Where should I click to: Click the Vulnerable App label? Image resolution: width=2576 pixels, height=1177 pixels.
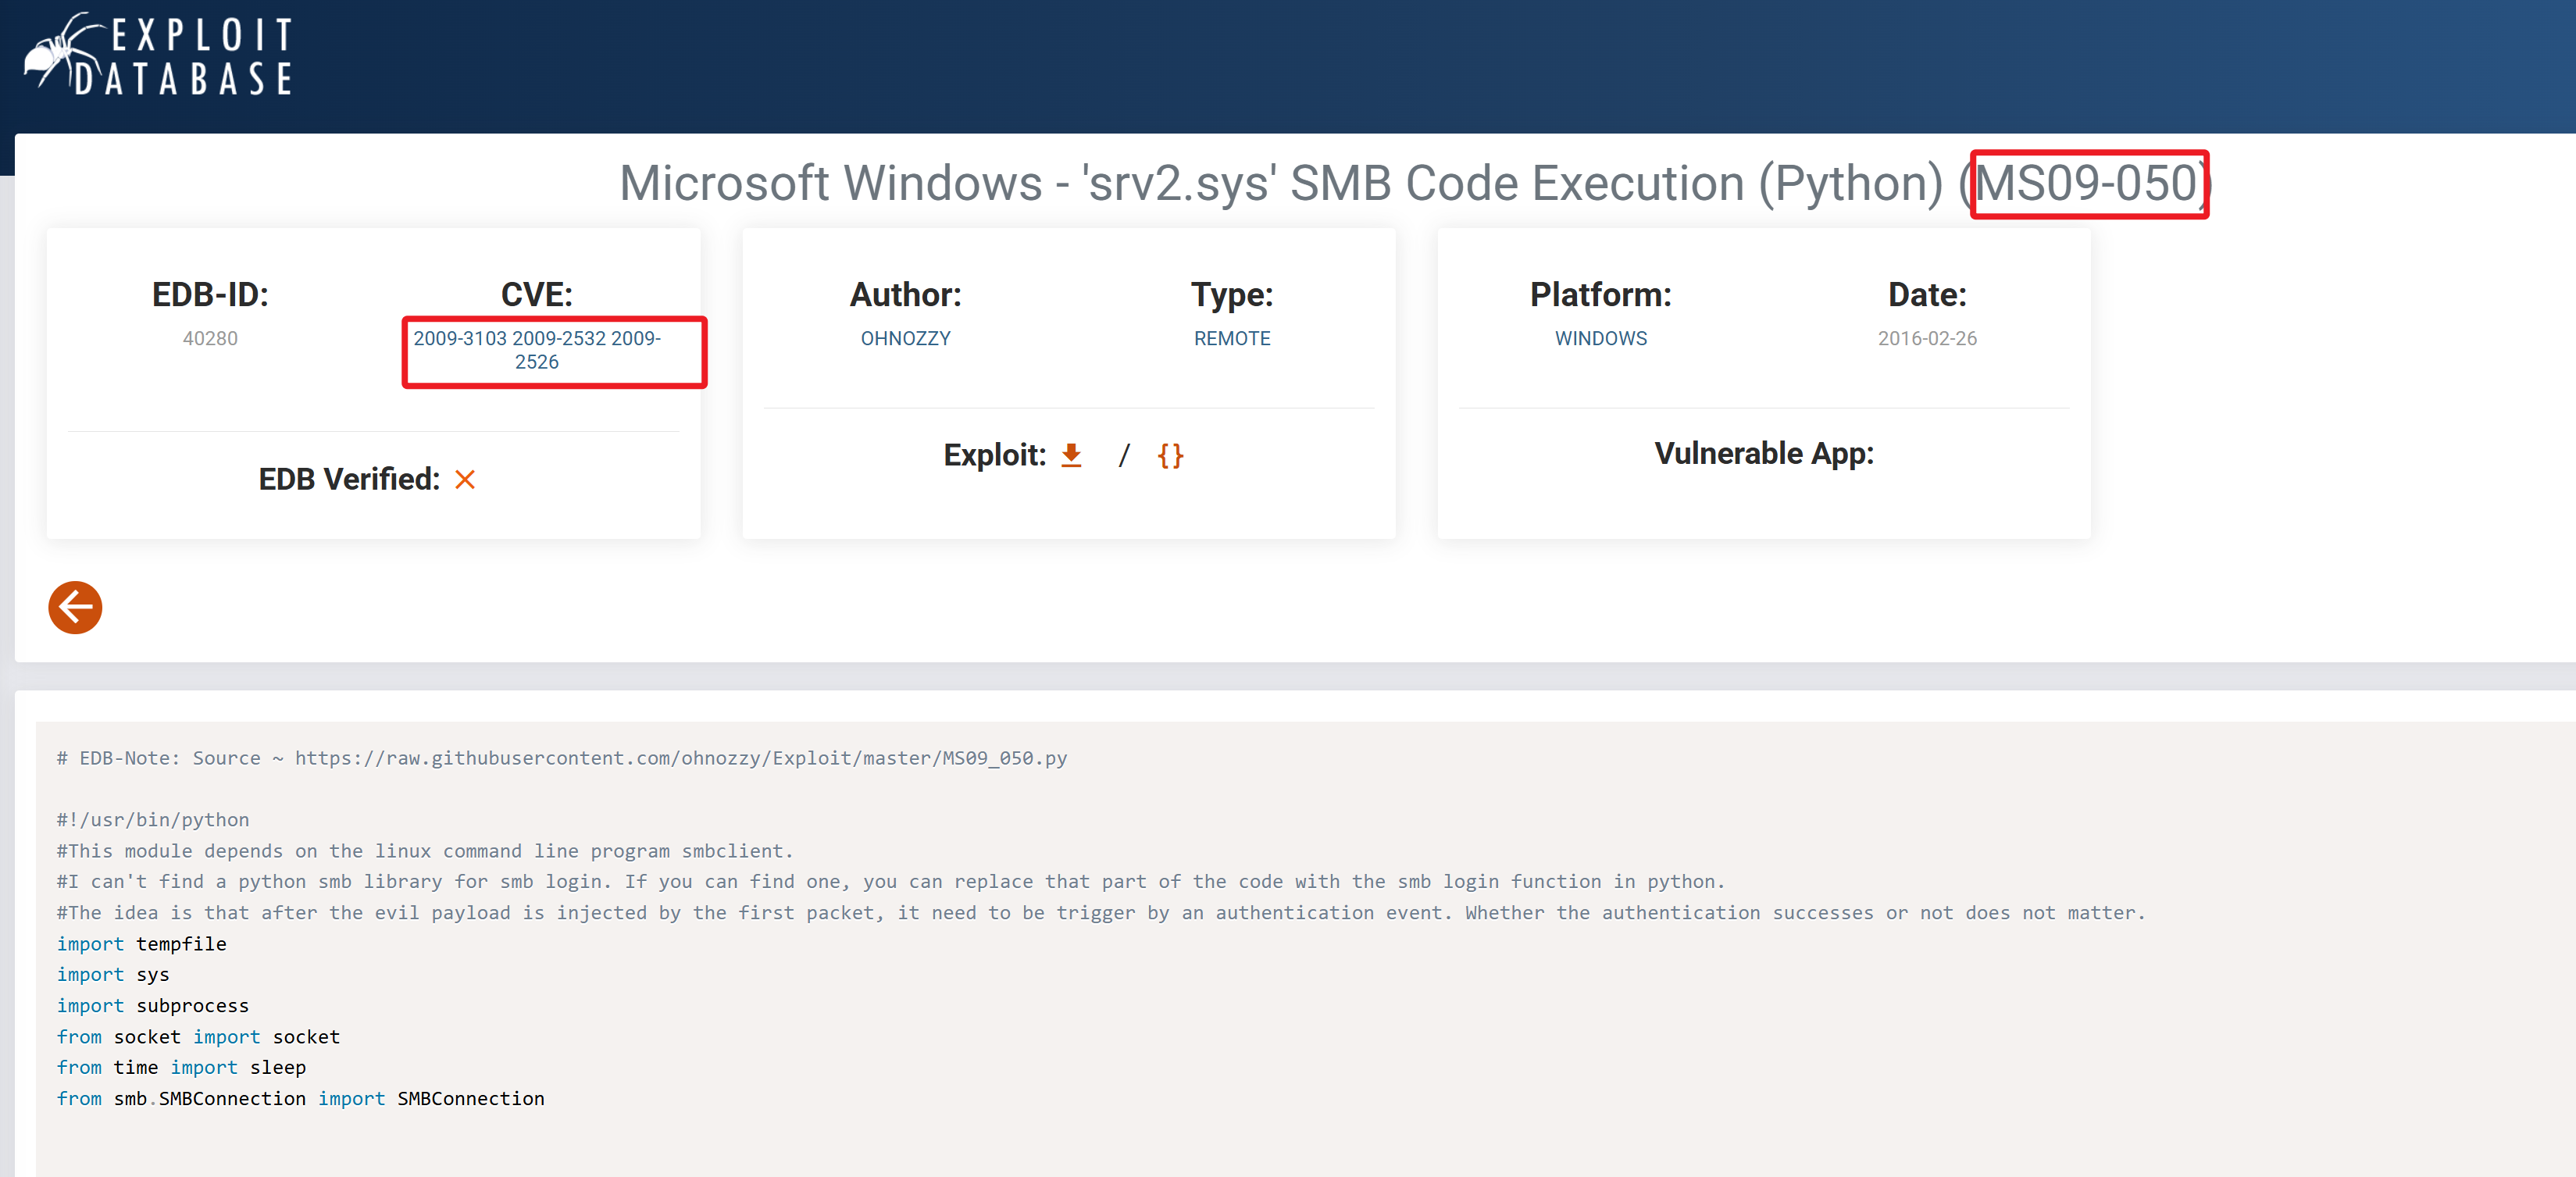click(1763, 453)
